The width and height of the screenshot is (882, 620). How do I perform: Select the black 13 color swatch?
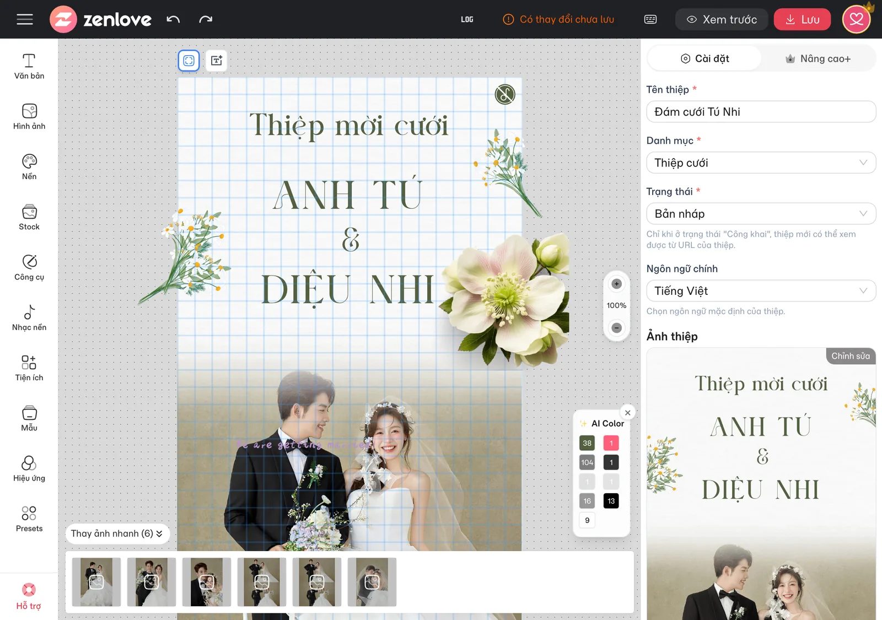click(611, 501)
